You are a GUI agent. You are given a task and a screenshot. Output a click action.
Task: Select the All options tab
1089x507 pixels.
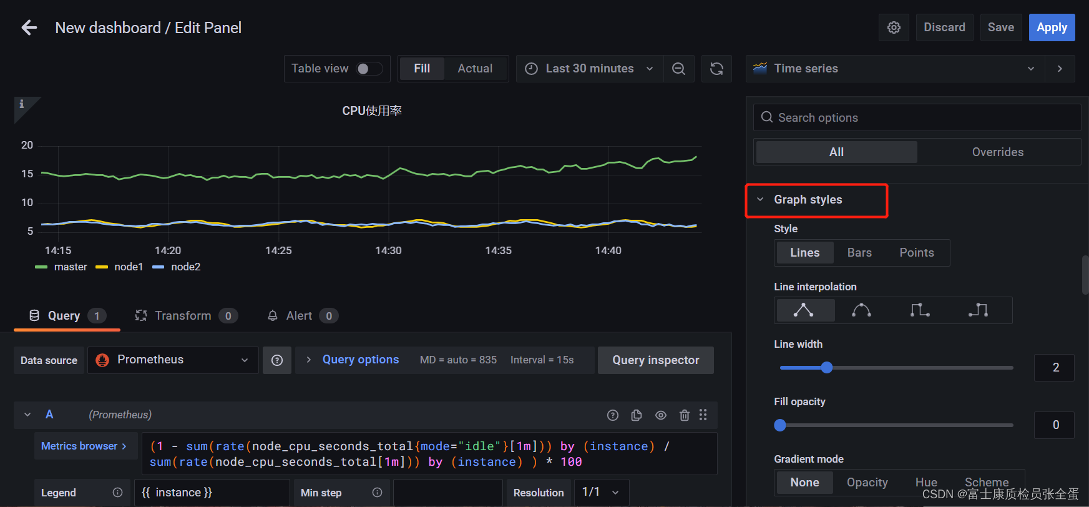pos(836,152)
